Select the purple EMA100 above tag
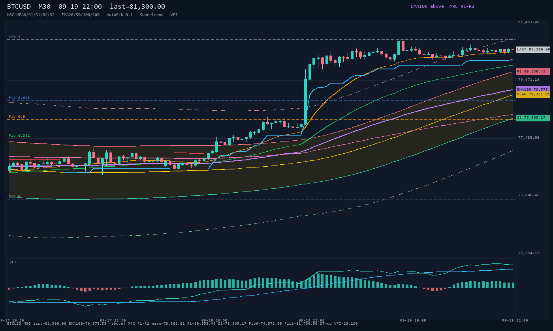 427,6
